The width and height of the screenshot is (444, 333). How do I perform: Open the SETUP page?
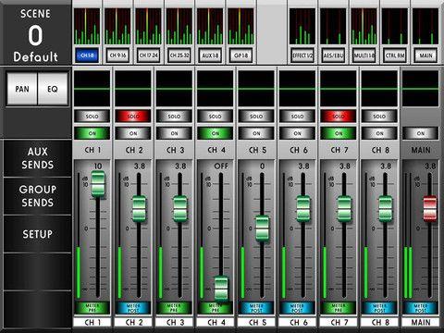point(37,234)
